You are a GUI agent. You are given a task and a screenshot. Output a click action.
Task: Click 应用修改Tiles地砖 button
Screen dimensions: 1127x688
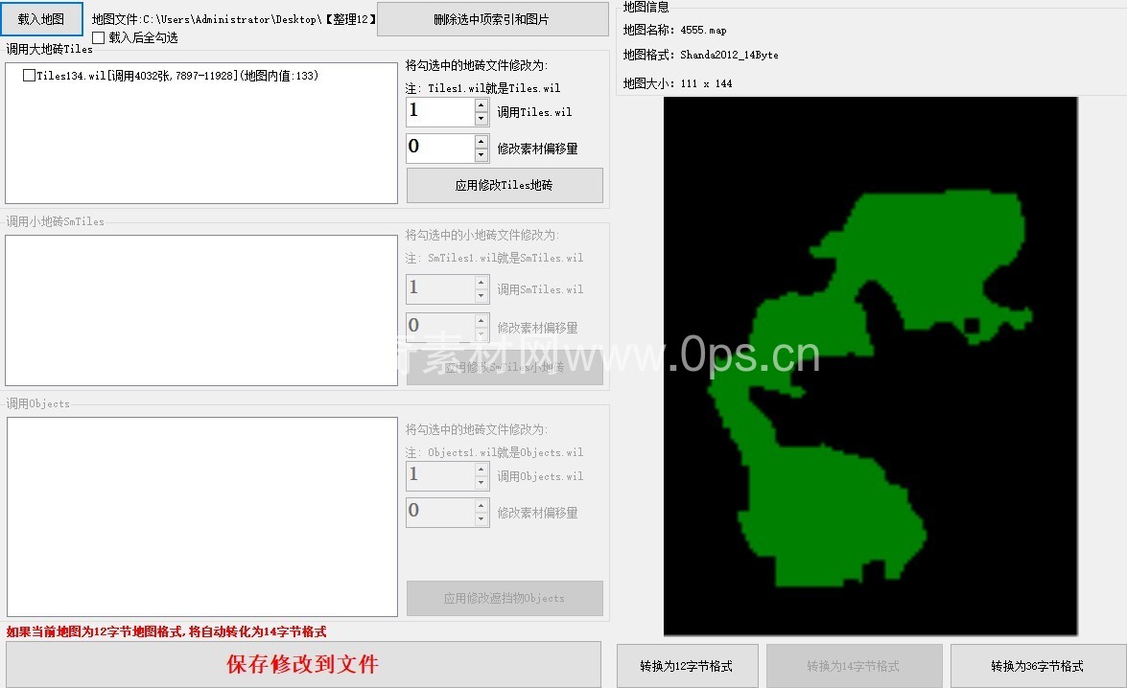[x=505, y=185]
